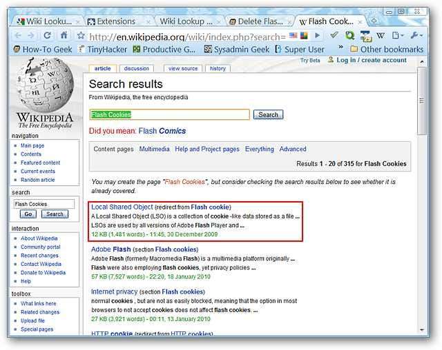442x350 pixels.
Task: Click sidebar Featured content link
Action: click(x=40, y=163)
